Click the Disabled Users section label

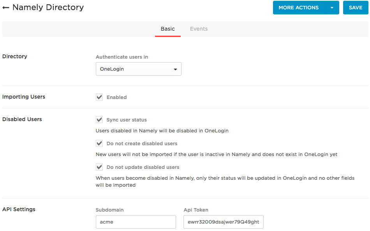[x=22, y=119]
